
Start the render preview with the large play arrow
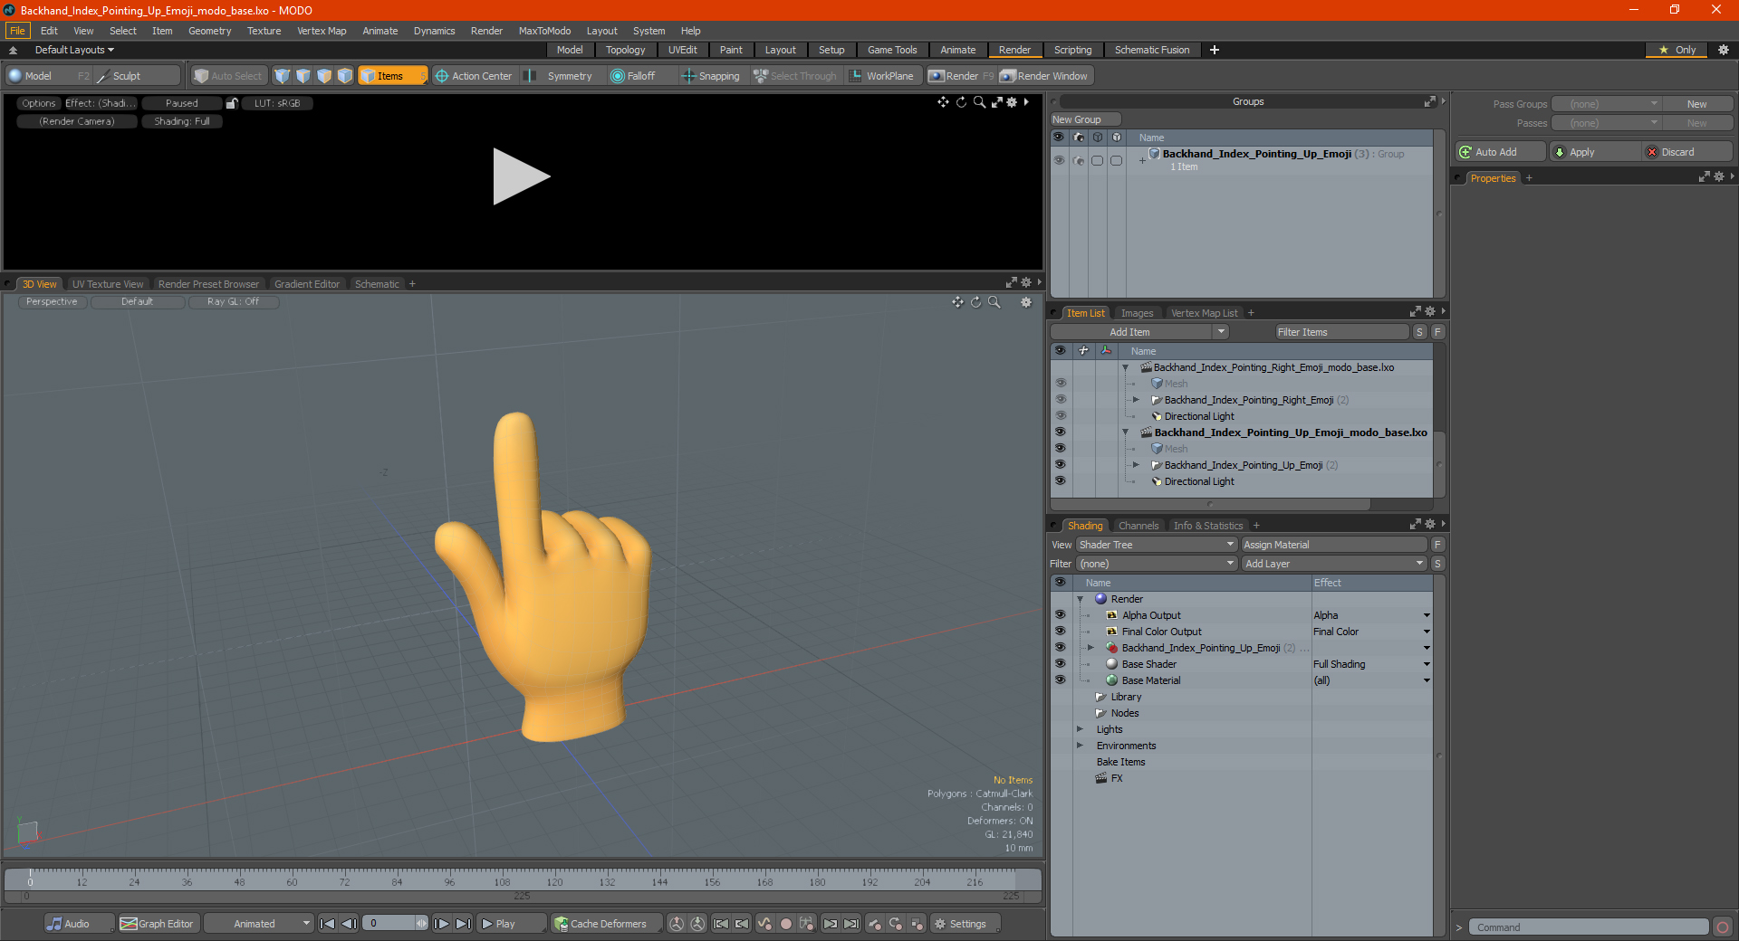click(x=521, y=176)
